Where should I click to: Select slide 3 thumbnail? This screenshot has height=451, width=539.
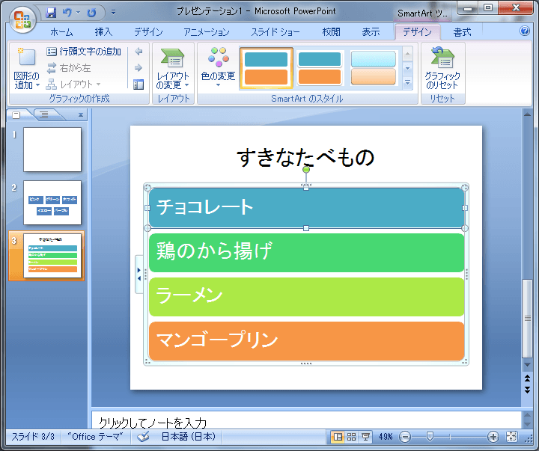tap(52, 256)
